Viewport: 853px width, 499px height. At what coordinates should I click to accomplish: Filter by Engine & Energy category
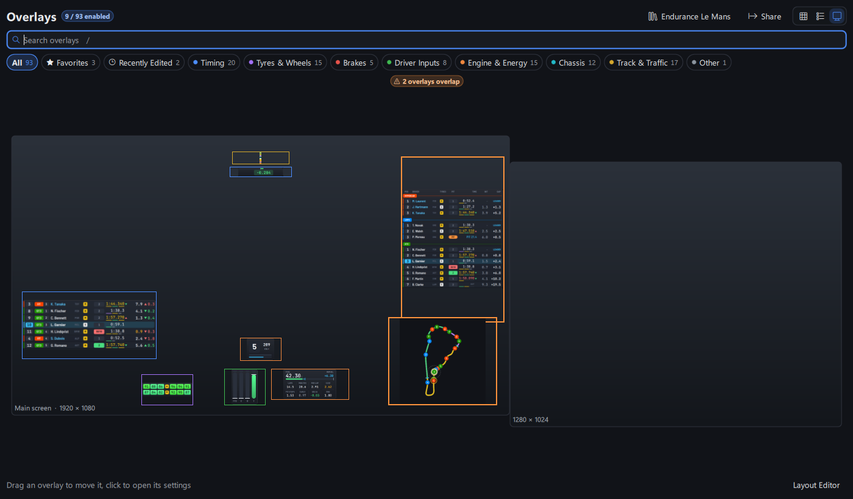(x=498, y=63)
